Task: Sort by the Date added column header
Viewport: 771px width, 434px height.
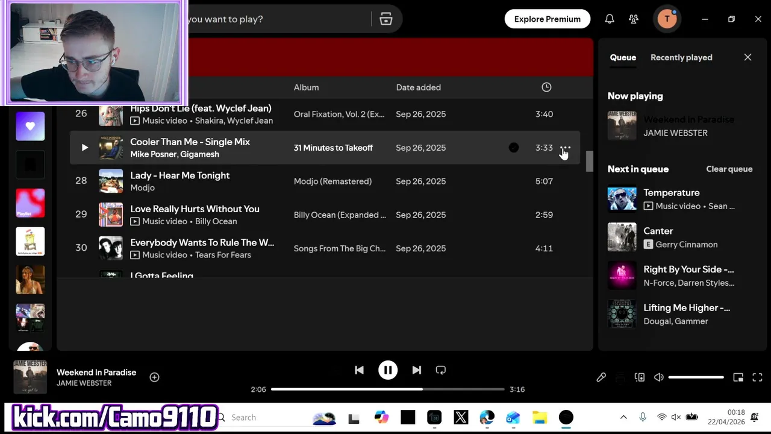Action: 419,87
